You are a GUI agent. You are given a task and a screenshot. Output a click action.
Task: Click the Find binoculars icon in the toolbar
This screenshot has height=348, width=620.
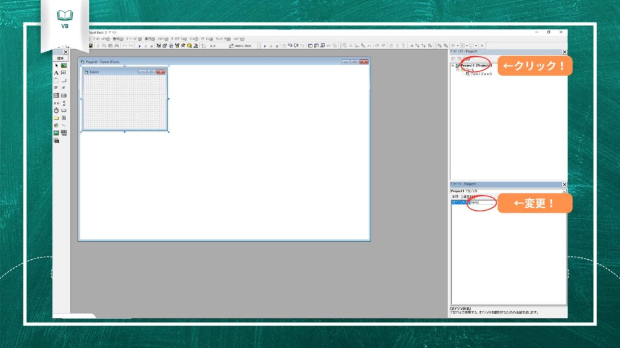(x=117, y=46)
